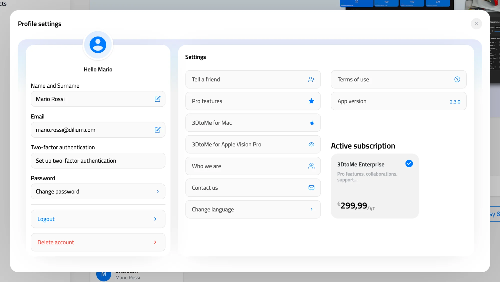Click the 3DtoMe Enterprise plan title

(x=361, y=164)
